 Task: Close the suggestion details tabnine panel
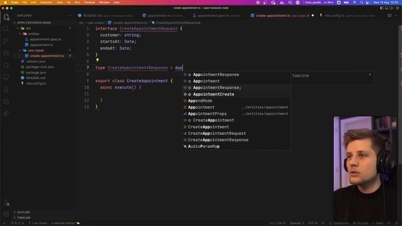[370, 75]
